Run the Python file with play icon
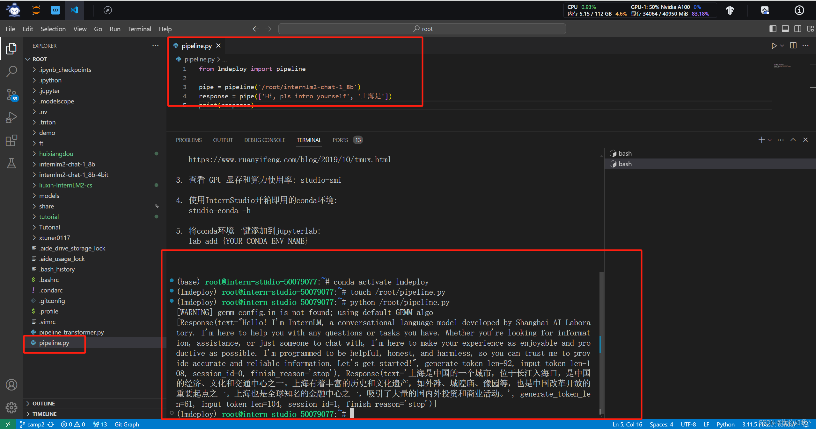 (774, 46)
